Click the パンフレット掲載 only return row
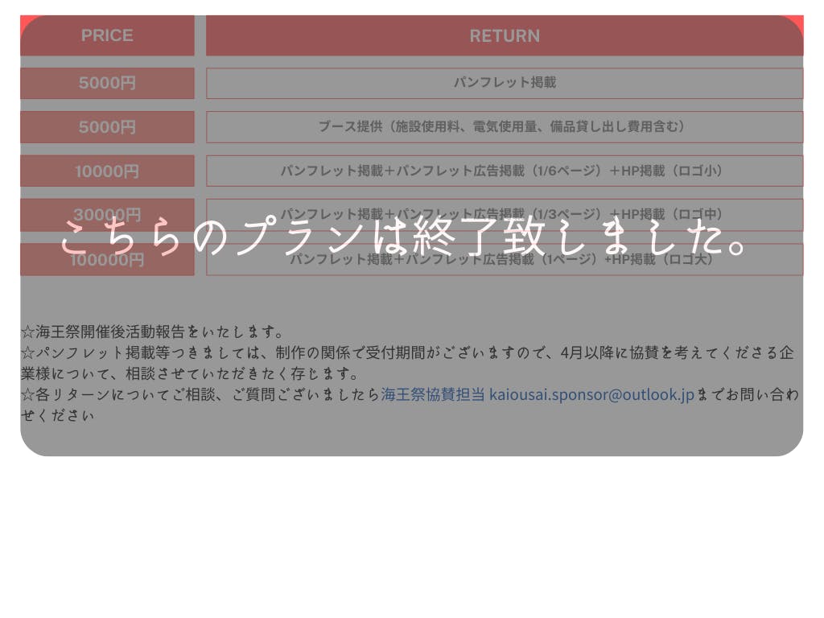 pos(505,83)
